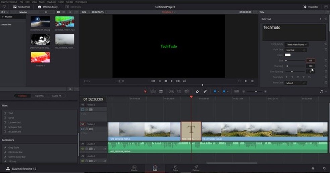The image size is (330, 173).
Task: Collapse the Master bin expander
Action: [3, 17]
